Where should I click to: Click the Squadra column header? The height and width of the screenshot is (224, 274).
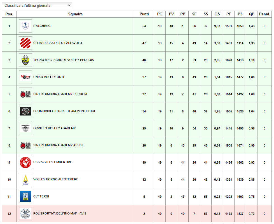tap(75, 14)
